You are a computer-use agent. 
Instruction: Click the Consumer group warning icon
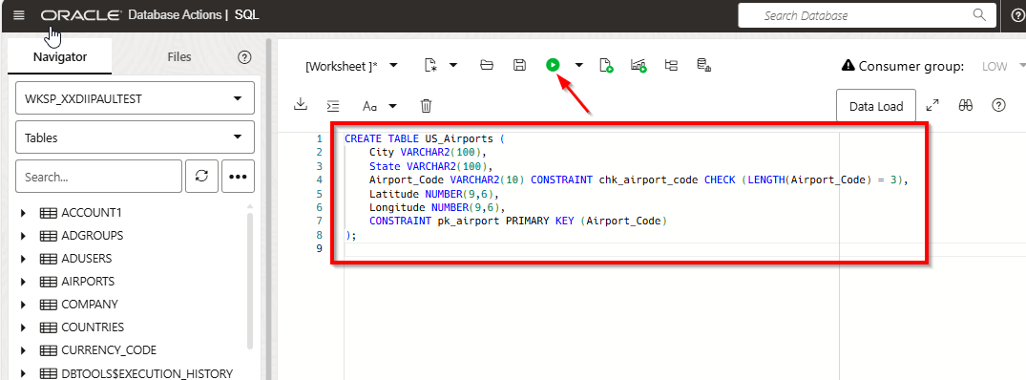pyautogui.click(x=848, y=66)
